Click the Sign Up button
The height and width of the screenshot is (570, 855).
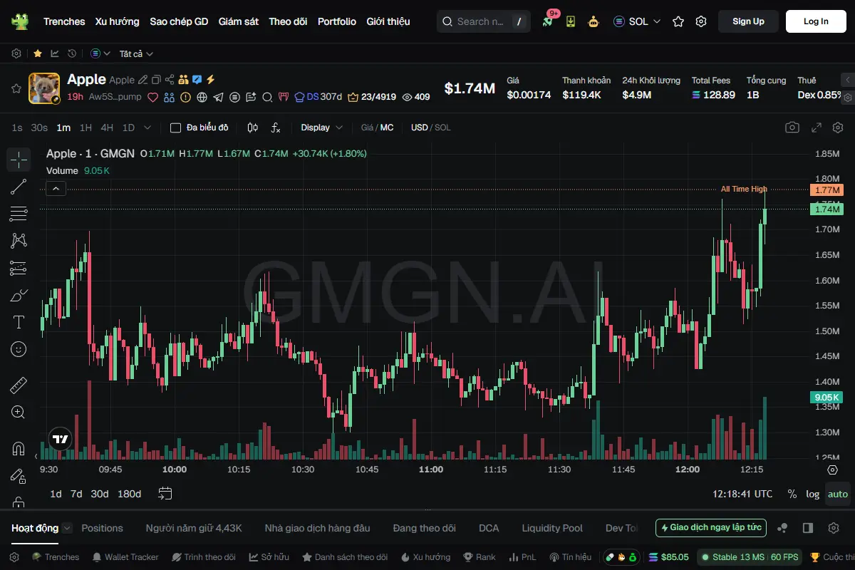[x=748, y=21]
